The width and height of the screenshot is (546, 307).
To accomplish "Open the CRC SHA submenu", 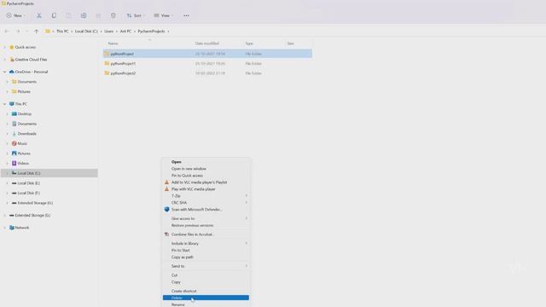I will point(206,203).
